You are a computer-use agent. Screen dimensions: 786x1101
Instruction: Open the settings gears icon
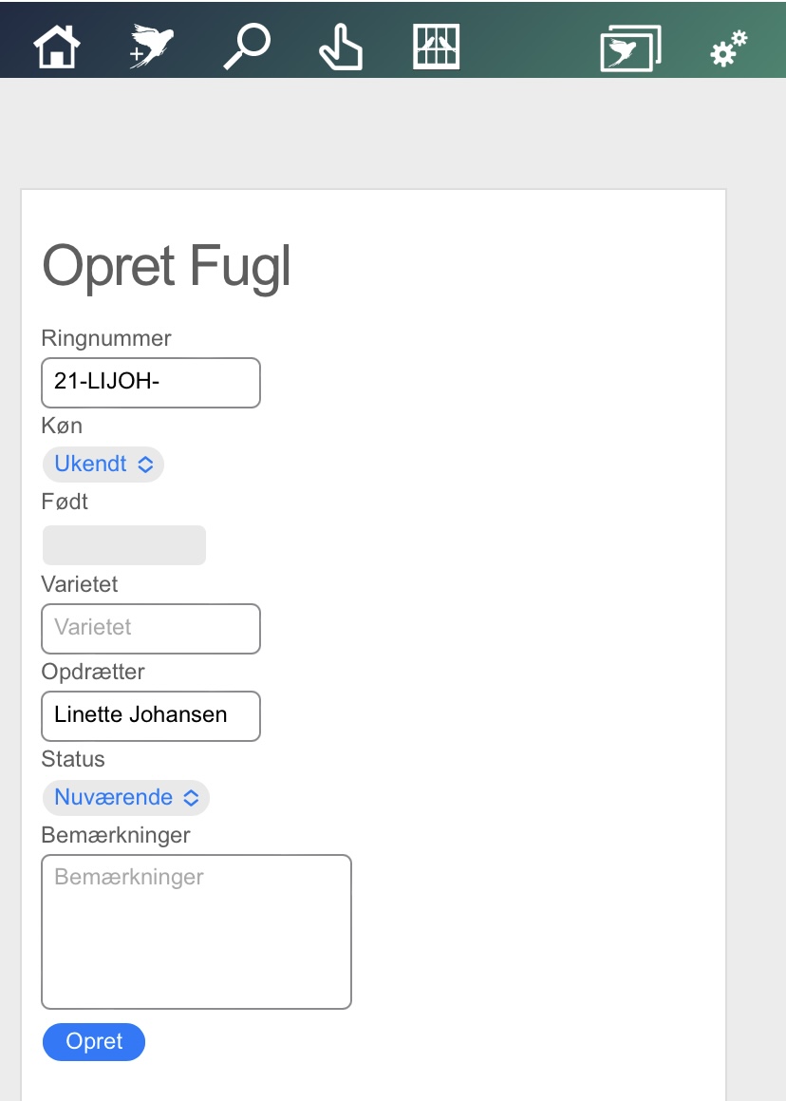(729, 48)
